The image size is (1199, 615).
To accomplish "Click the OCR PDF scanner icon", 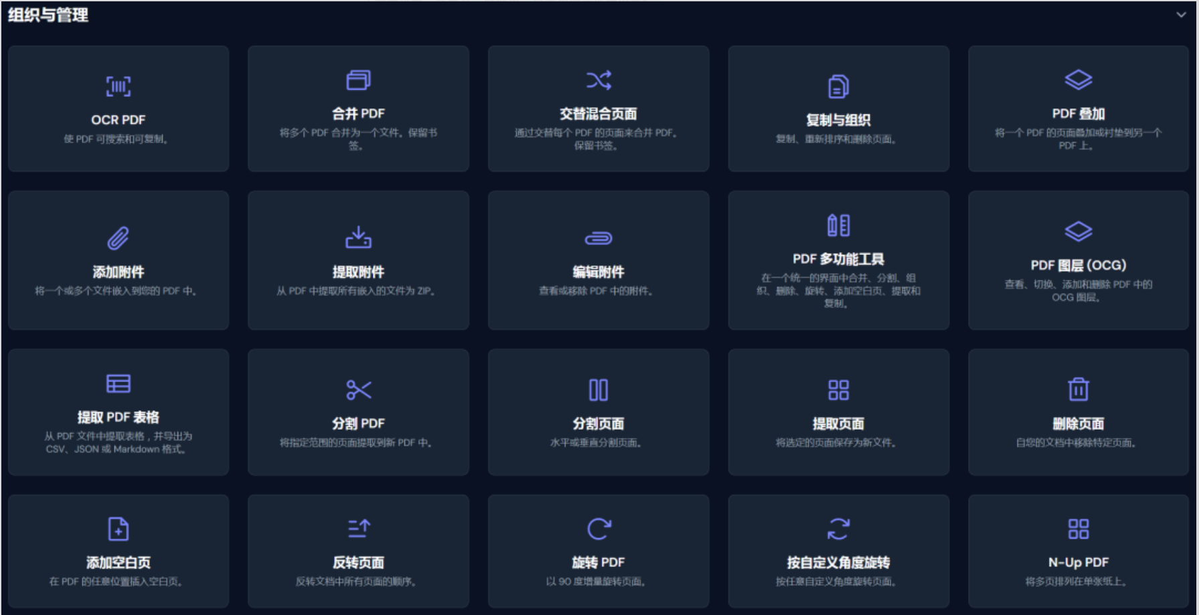I will pyautogui.click(x=118, y=86).
